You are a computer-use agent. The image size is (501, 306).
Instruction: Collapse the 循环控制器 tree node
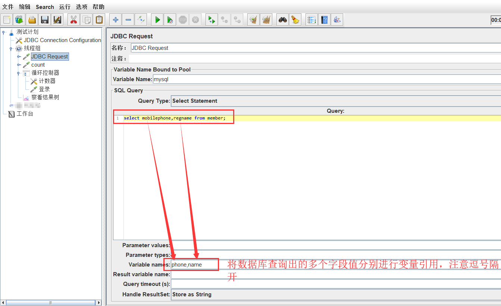coord(19,73)
